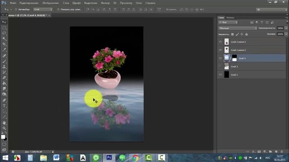Screen dimensions: 289x162
Task: Toggle the Автовыбор checkbox
Action: 16,9
